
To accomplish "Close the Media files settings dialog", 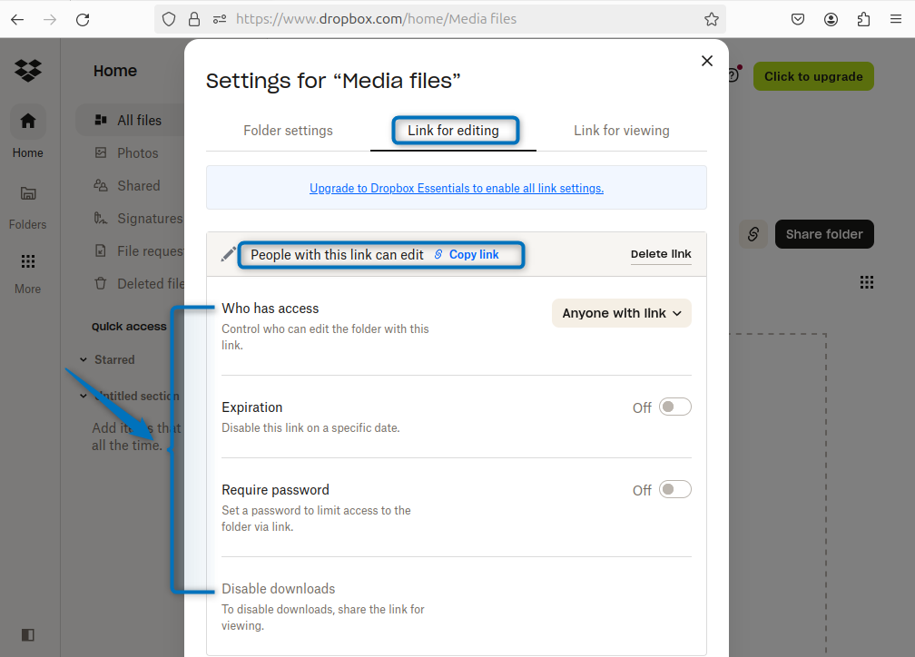I will coord(707,61).
